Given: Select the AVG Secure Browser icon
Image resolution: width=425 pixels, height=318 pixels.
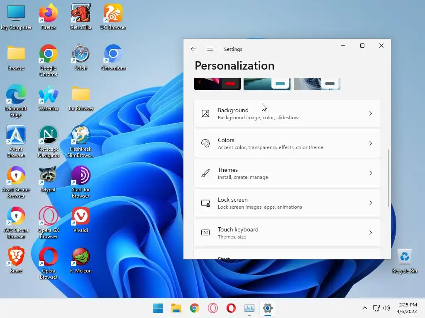Looking at the screenshot, I should (16, 222).
